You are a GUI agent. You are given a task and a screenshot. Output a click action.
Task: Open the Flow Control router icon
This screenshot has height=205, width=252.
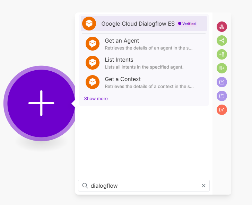click(x=222, y=41)
